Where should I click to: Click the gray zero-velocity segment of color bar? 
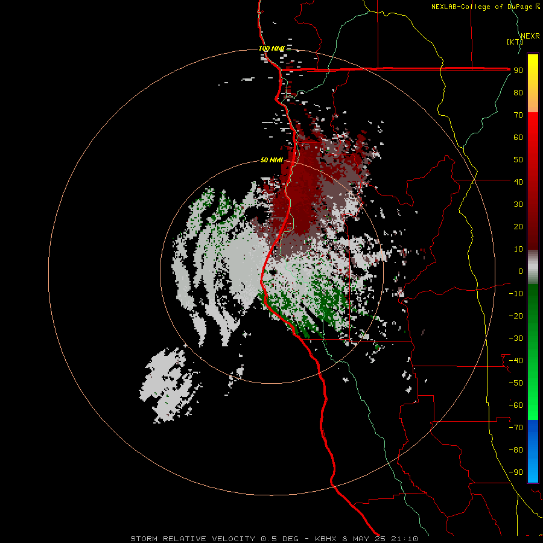click(x=533, y=267)
